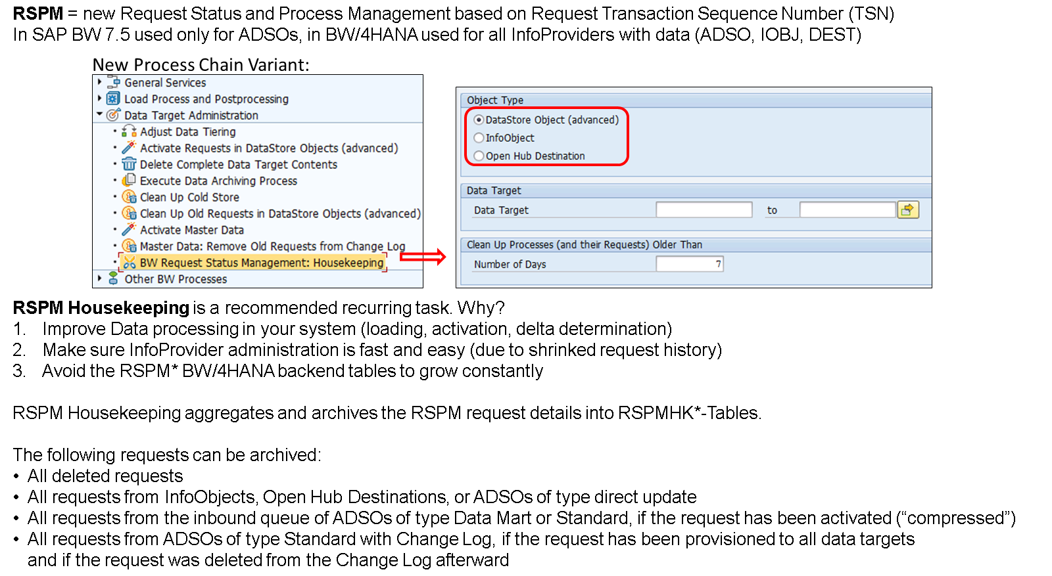Click Load Process and Postprocessing label

point(206,99)
